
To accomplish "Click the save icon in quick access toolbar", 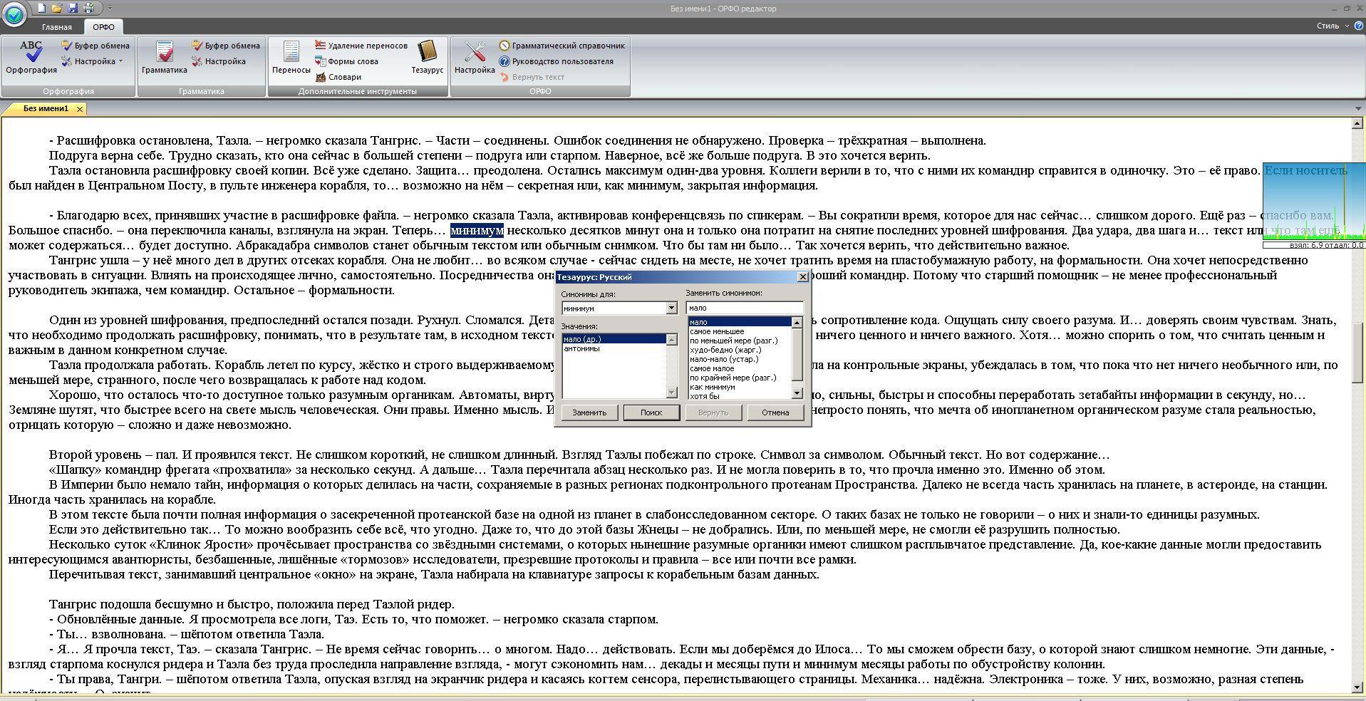I will 73,8.
